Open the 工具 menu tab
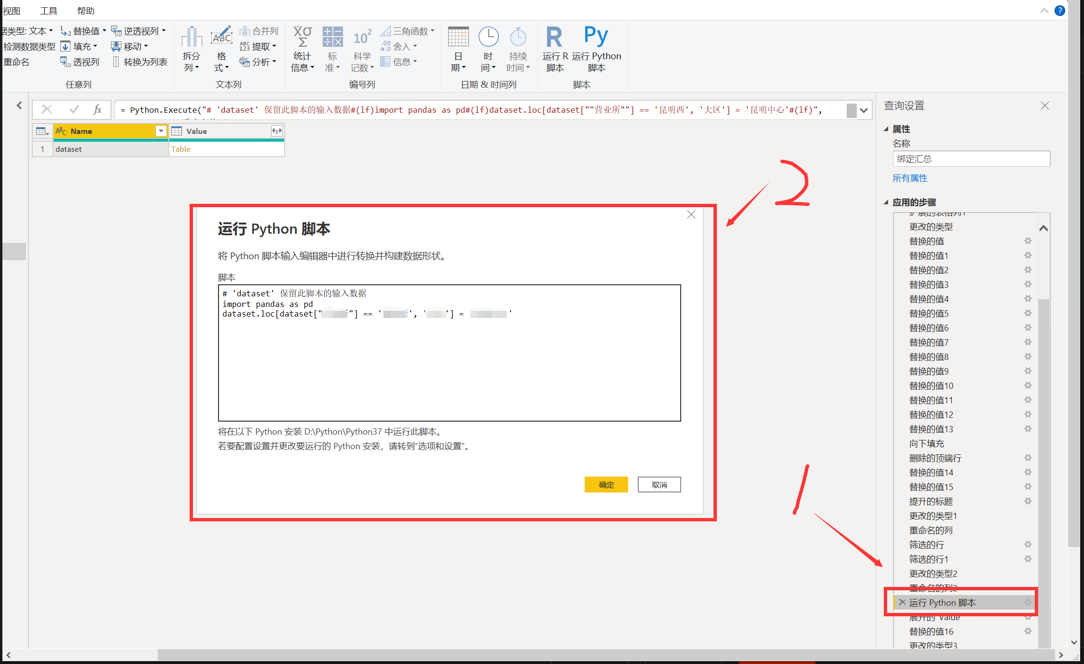 point(48,11)
